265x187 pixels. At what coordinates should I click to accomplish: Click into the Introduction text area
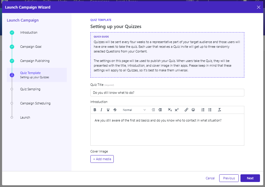point(167,129)
